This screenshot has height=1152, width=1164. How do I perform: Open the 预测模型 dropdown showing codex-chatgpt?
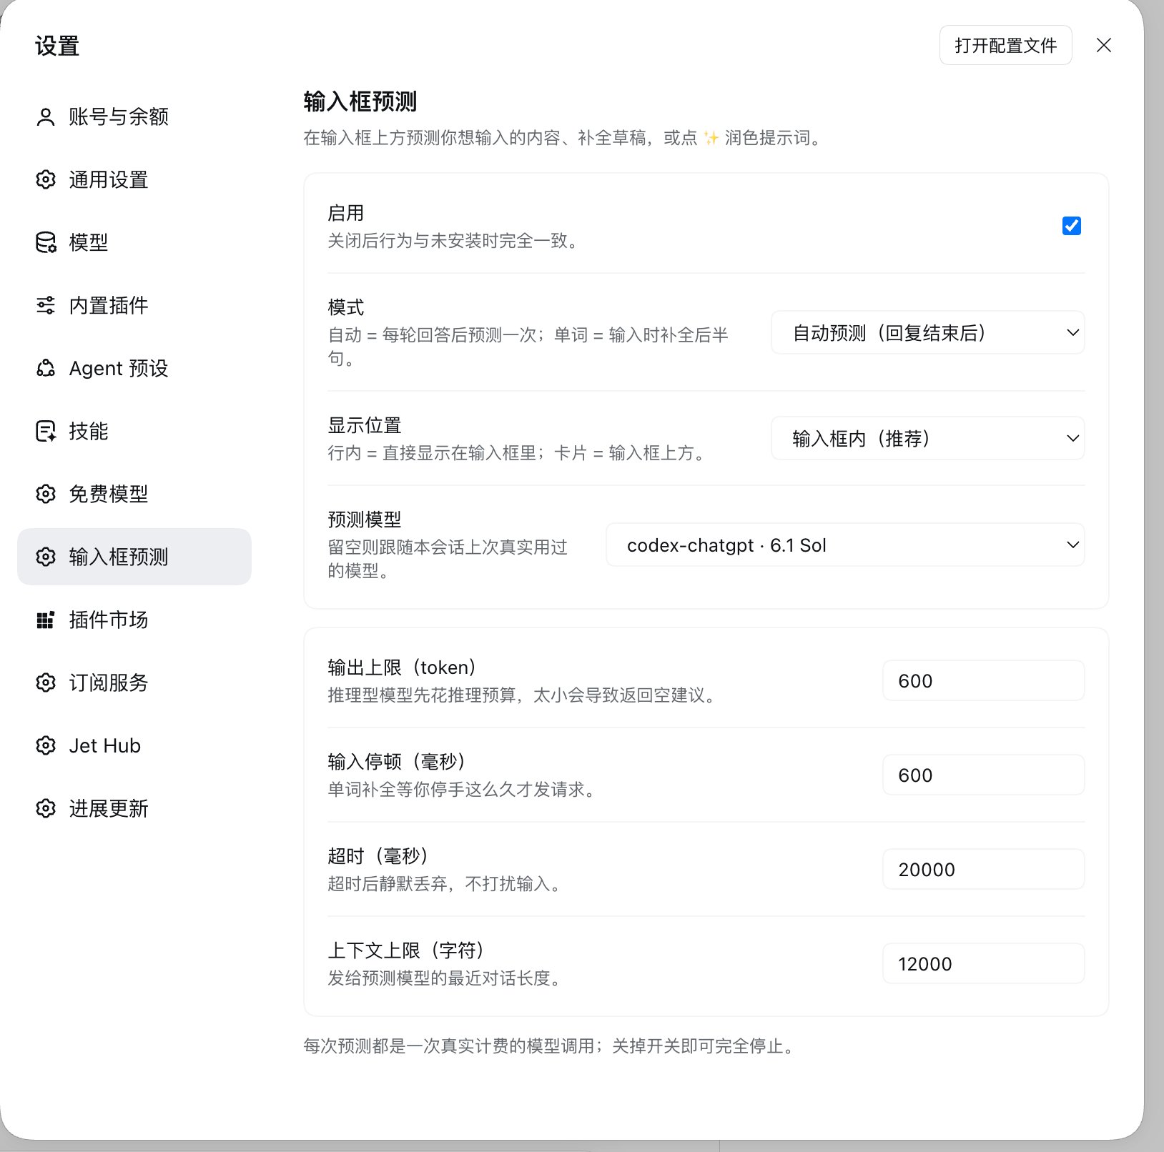[845, 545]
